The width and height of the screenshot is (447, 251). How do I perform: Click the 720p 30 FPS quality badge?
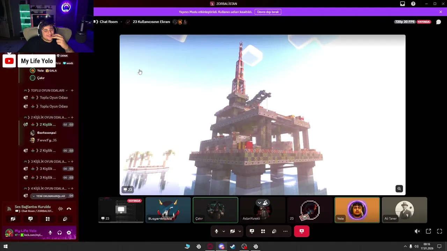[x=405, y=22]
